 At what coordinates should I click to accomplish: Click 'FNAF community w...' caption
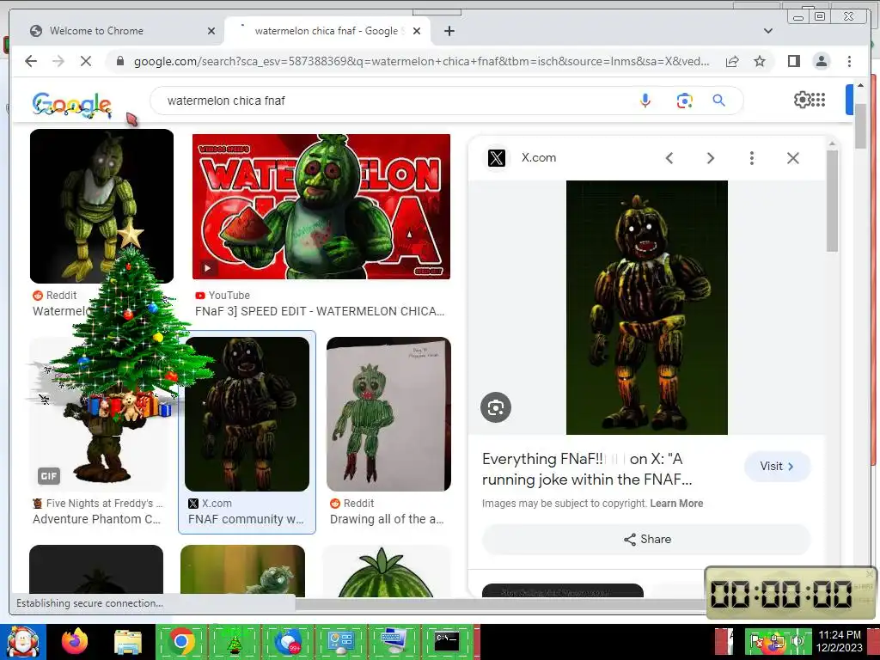[246, 520]
